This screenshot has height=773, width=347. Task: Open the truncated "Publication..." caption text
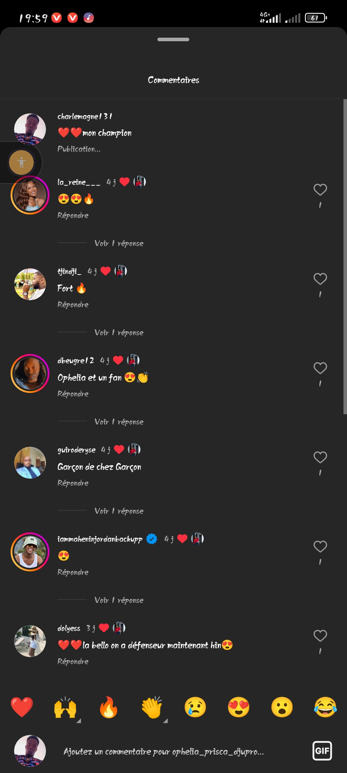point(79,149)
